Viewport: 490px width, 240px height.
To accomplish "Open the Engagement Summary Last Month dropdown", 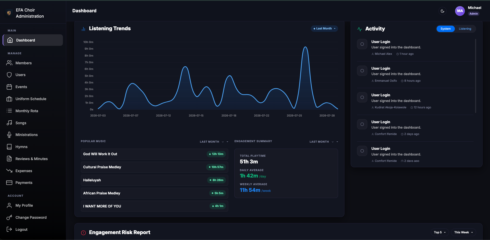I will tap(324, 142).
